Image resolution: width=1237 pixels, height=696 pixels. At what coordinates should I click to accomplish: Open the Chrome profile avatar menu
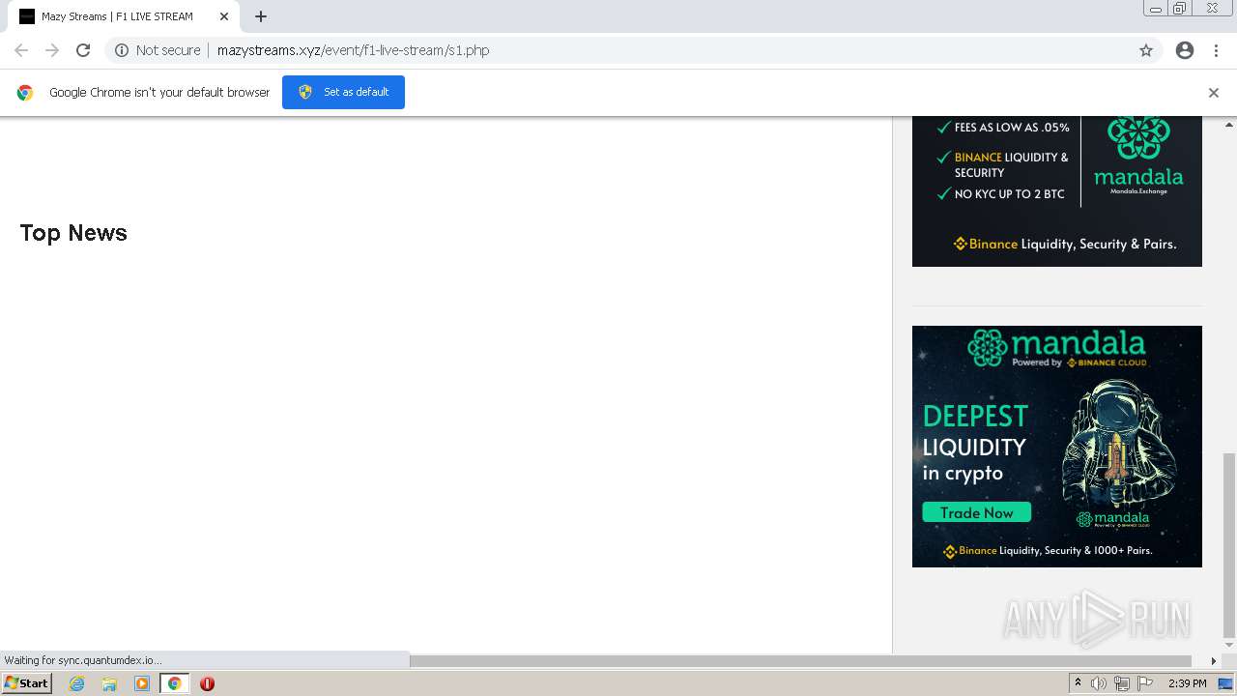(1185, 50)
